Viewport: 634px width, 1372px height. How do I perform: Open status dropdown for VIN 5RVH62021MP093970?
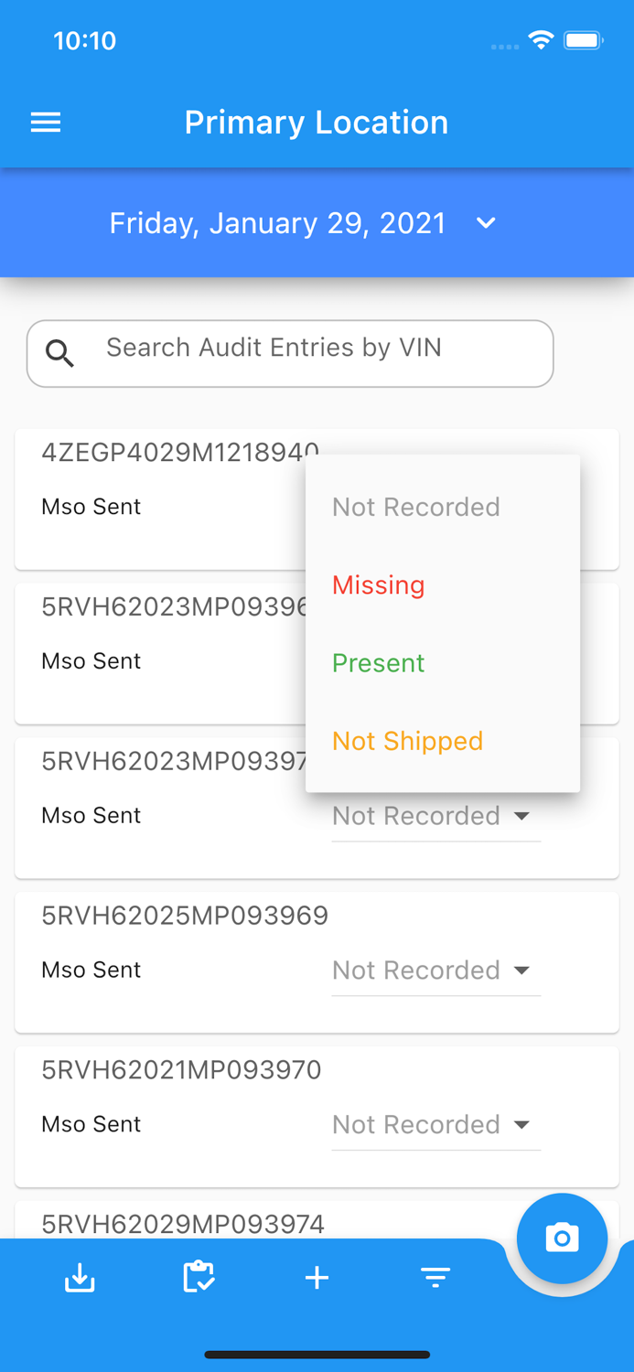coord(435,1125)
